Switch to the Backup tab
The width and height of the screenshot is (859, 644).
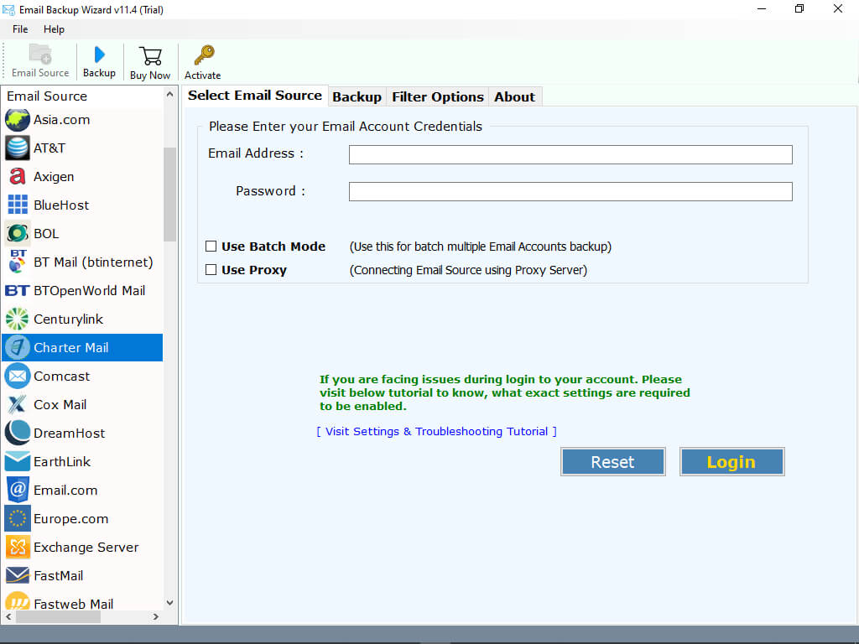point(357,97)
